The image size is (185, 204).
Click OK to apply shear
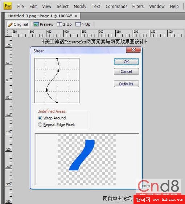(126, 62)
